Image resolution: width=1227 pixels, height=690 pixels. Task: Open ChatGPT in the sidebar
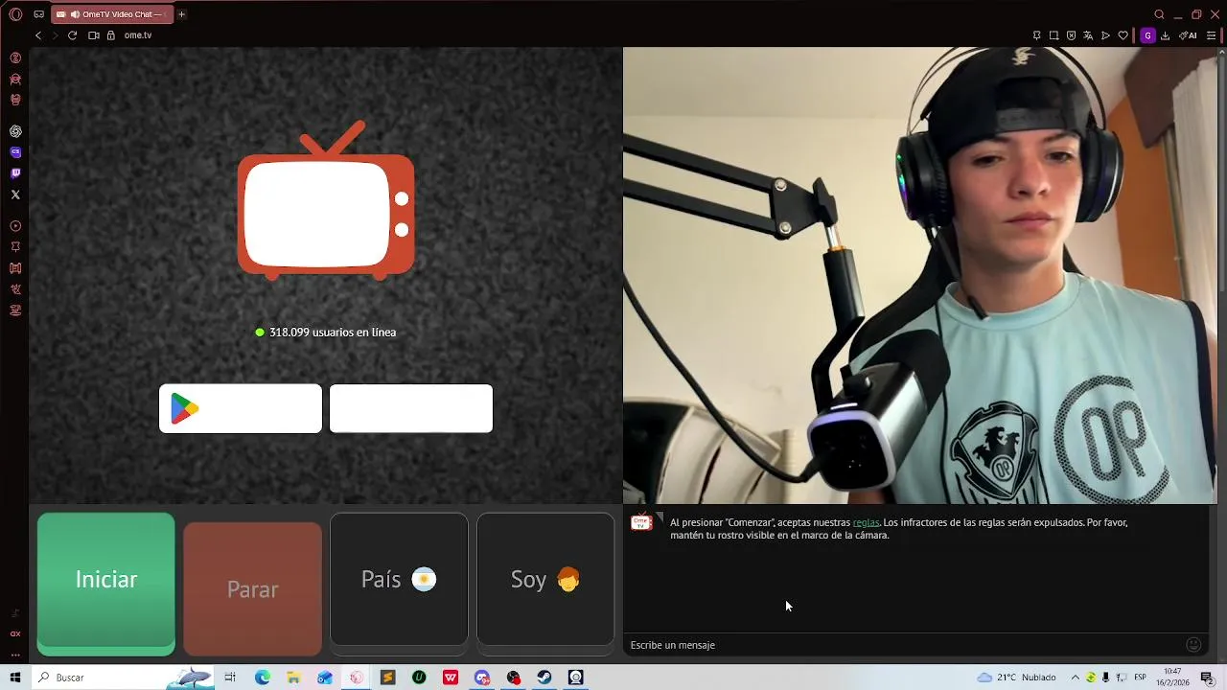(15, 131)
